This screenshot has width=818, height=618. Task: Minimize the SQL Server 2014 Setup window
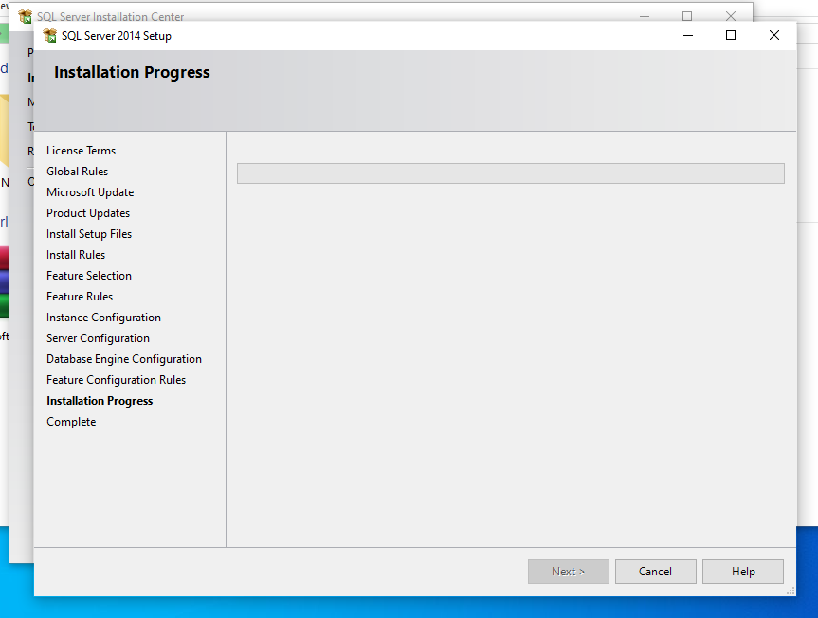687,36
